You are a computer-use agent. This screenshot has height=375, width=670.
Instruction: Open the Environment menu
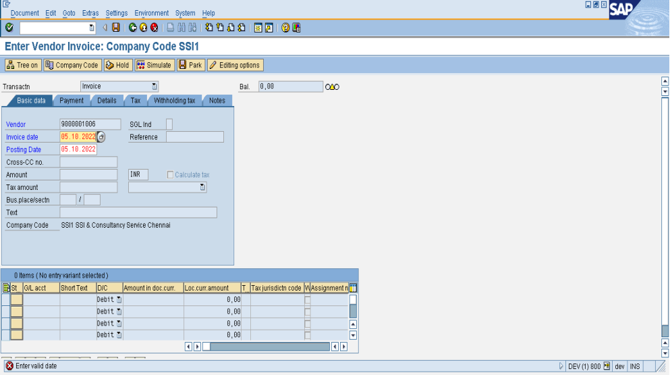pos(151,13)
